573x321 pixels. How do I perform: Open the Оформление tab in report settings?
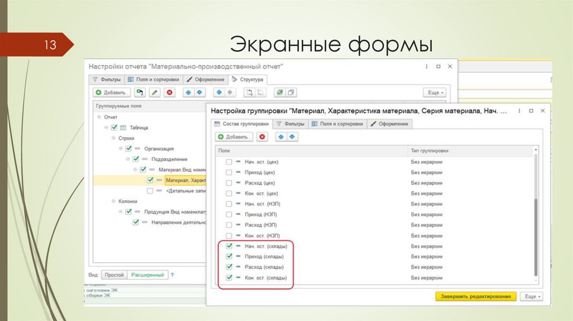205,79
